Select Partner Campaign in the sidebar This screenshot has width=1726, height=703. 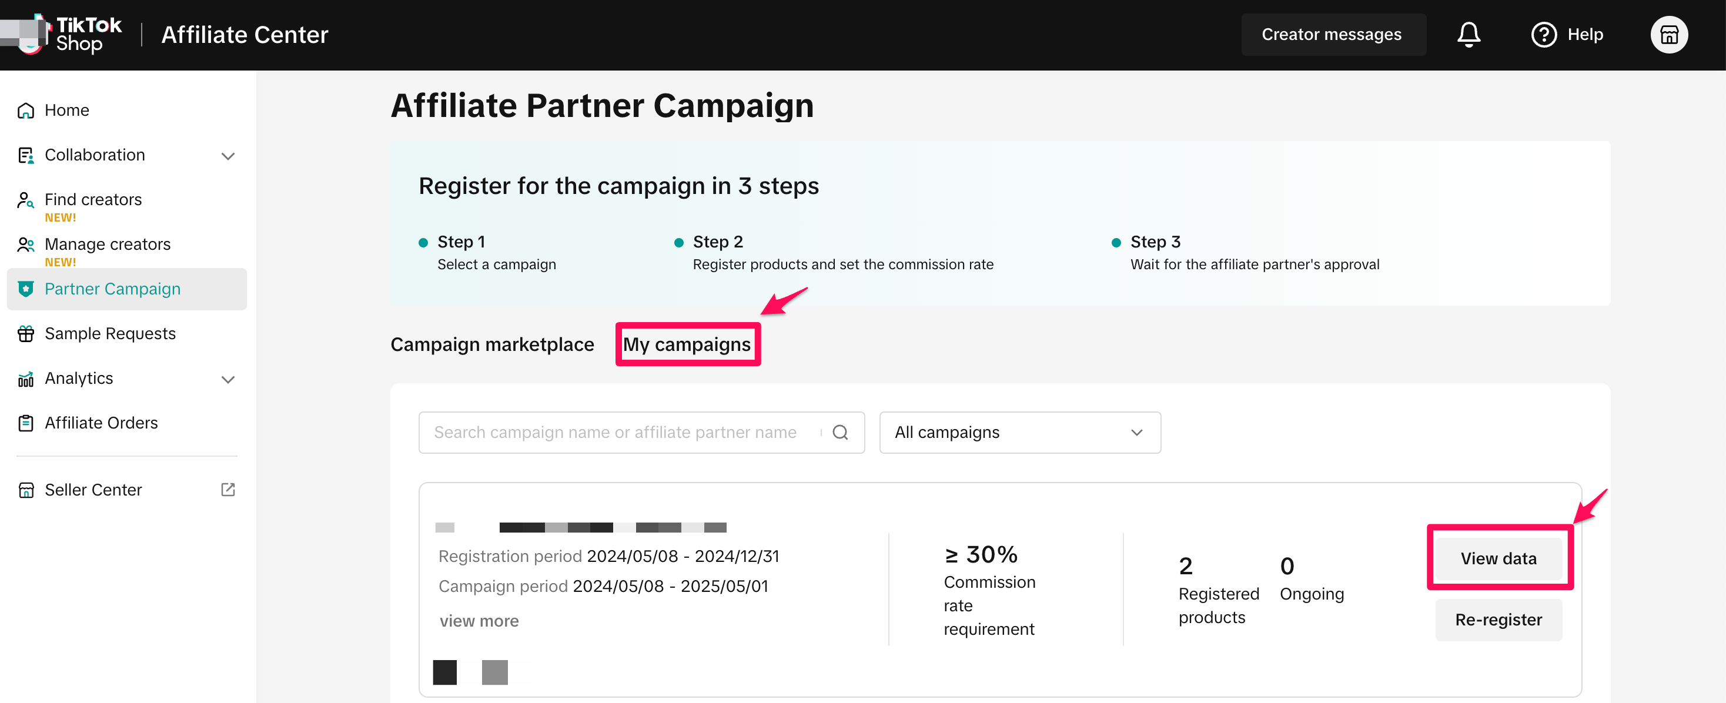pos(112,289)
